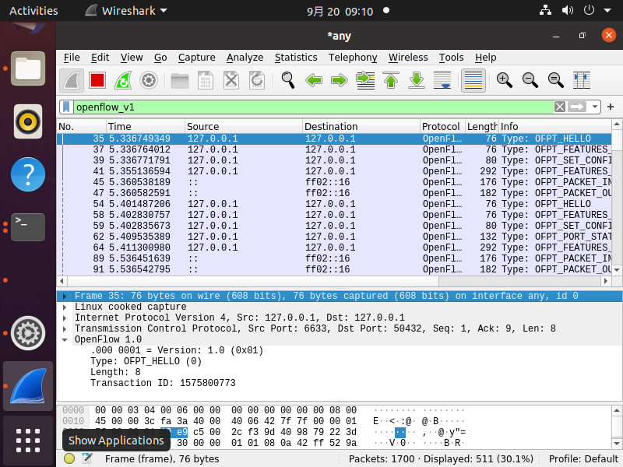623x467 pixels.
Task: Open expert information yellow circle
Action: [x=69, y=458]
